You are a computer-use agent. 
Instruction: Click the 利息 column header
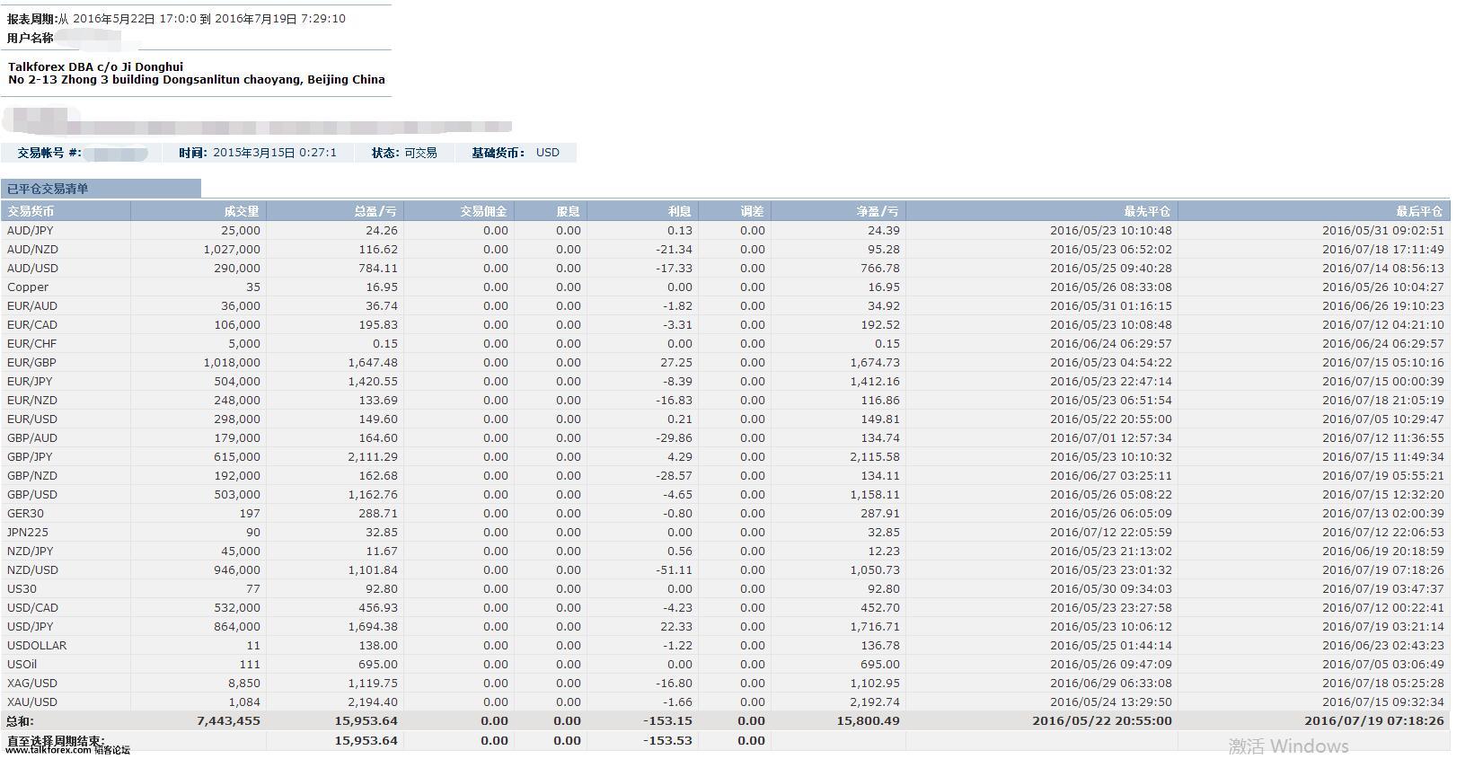pyautogui.click(x=681, y=212)
